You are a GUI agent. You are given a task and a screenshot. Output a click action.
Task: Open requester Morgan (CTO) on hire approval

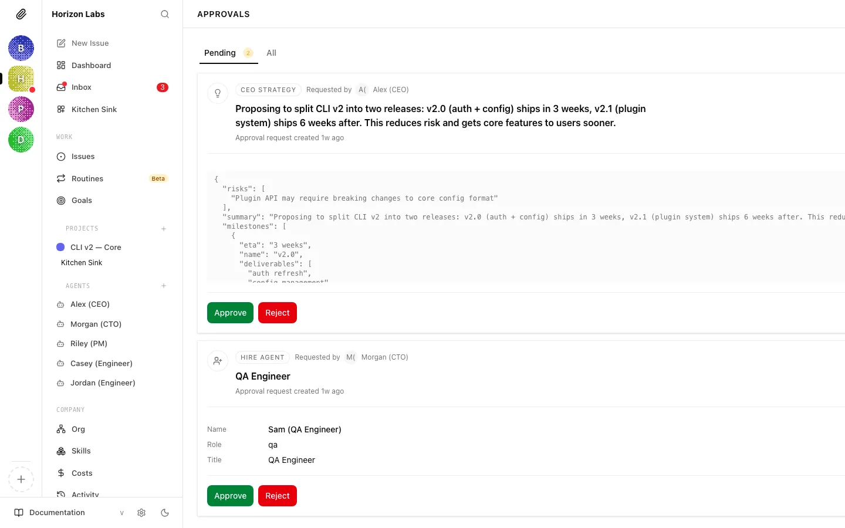click(377, 357)
